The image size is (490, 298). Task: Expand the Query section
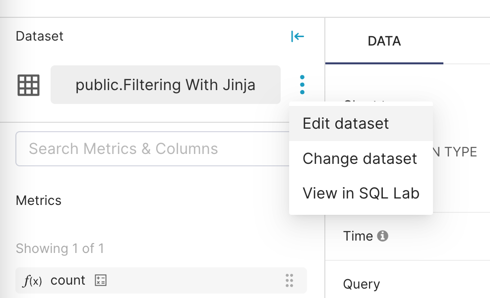[361, 284]
